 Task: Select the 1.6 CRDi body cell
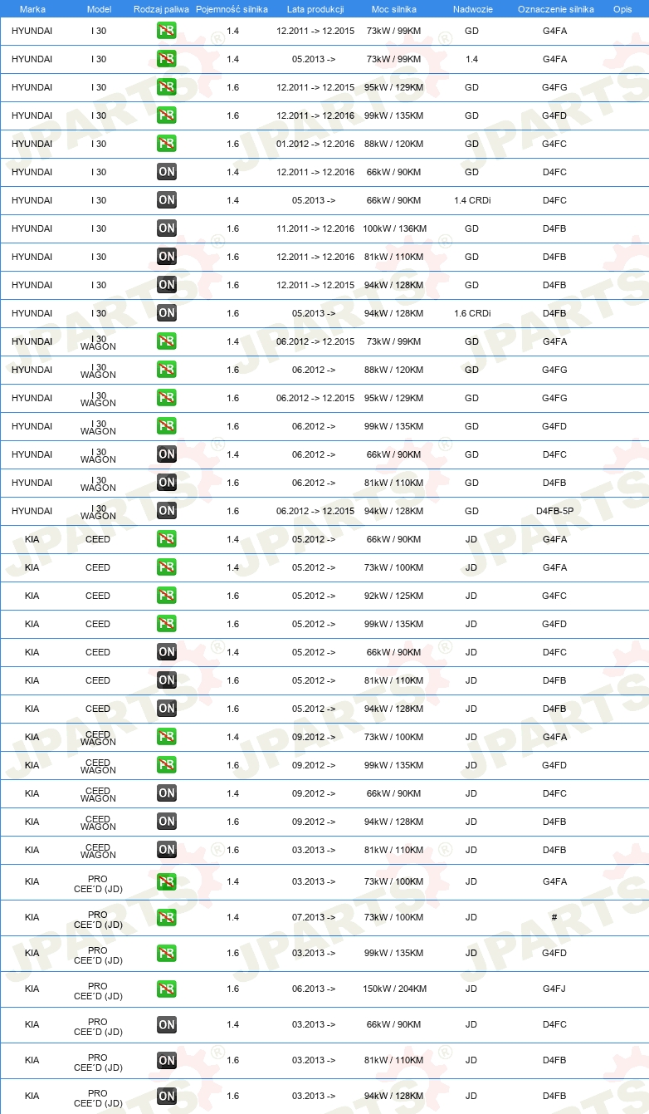click(x=471, y=313)
